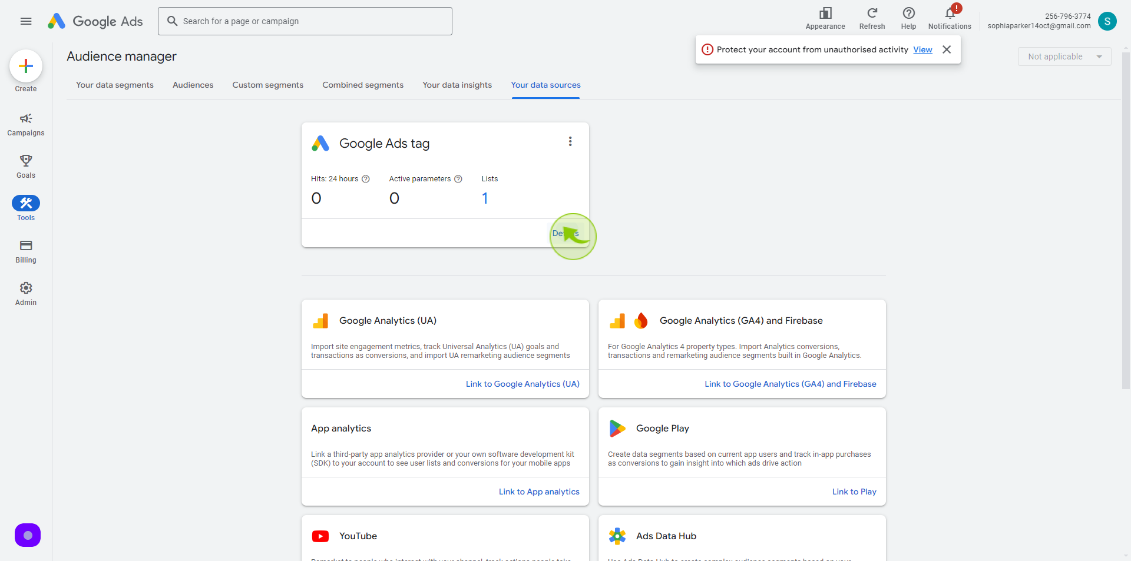Image resolution: width=1131 pixels, height=561 pixels.
Task: Click the YouTube card title
Action: (358, 536)
